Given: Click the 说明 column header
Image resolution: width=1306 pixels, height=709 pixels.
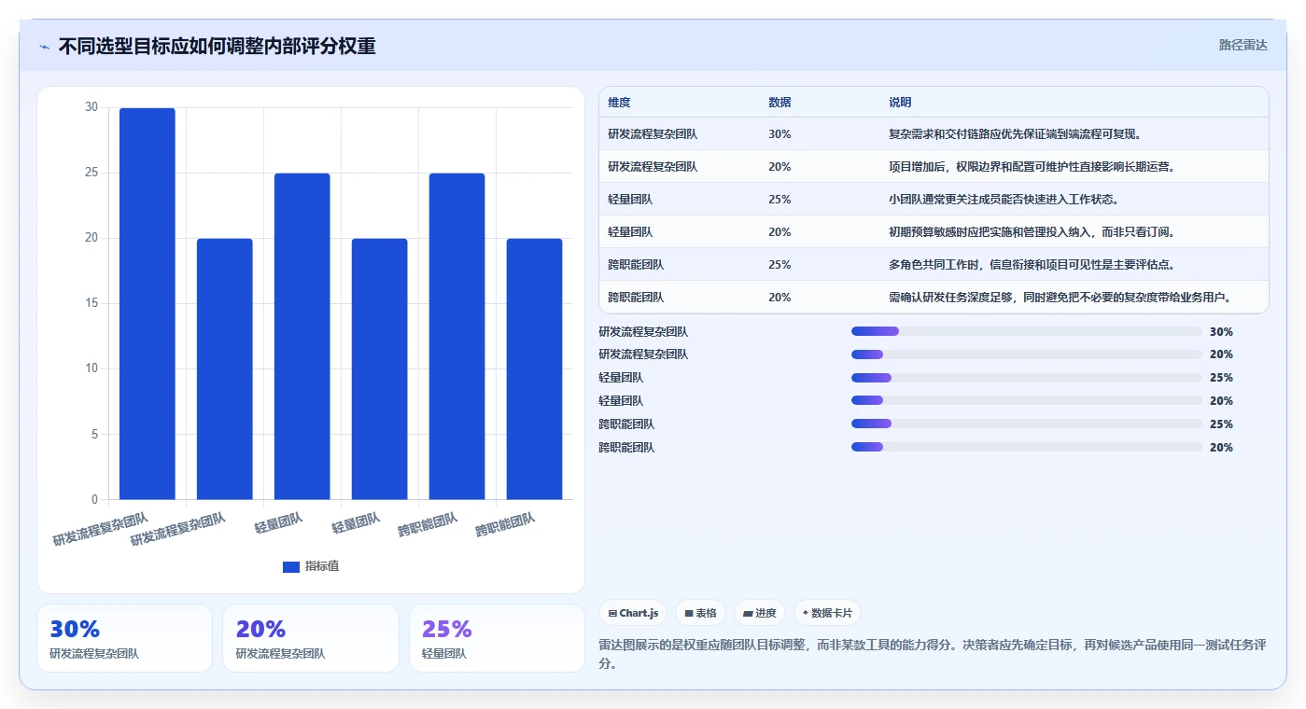Looking at the screenshot, I should [x=900, y=103].
